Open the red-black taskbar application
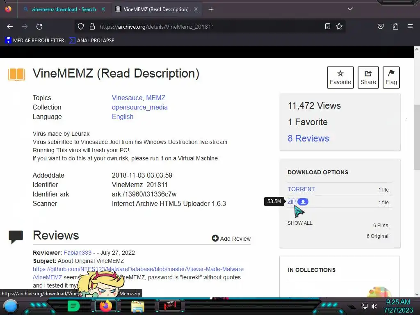Viewport: 420px width, 315px height. click(x=169, y=306)
